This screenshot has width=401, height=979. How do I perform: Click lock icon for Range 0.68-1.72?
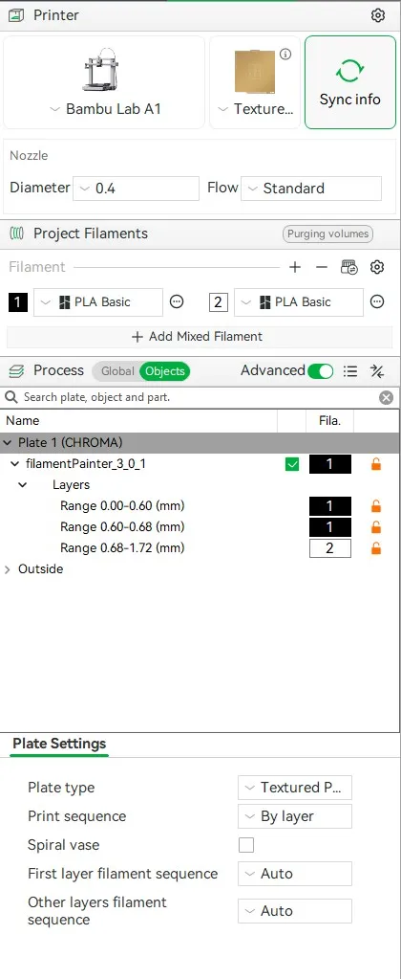(x=375, y=548)
